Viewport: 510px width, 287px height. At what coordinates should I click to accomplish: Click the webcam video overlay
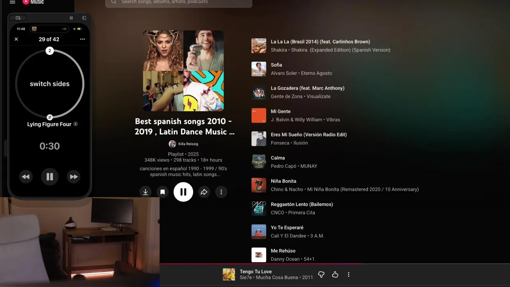(80, 242)
